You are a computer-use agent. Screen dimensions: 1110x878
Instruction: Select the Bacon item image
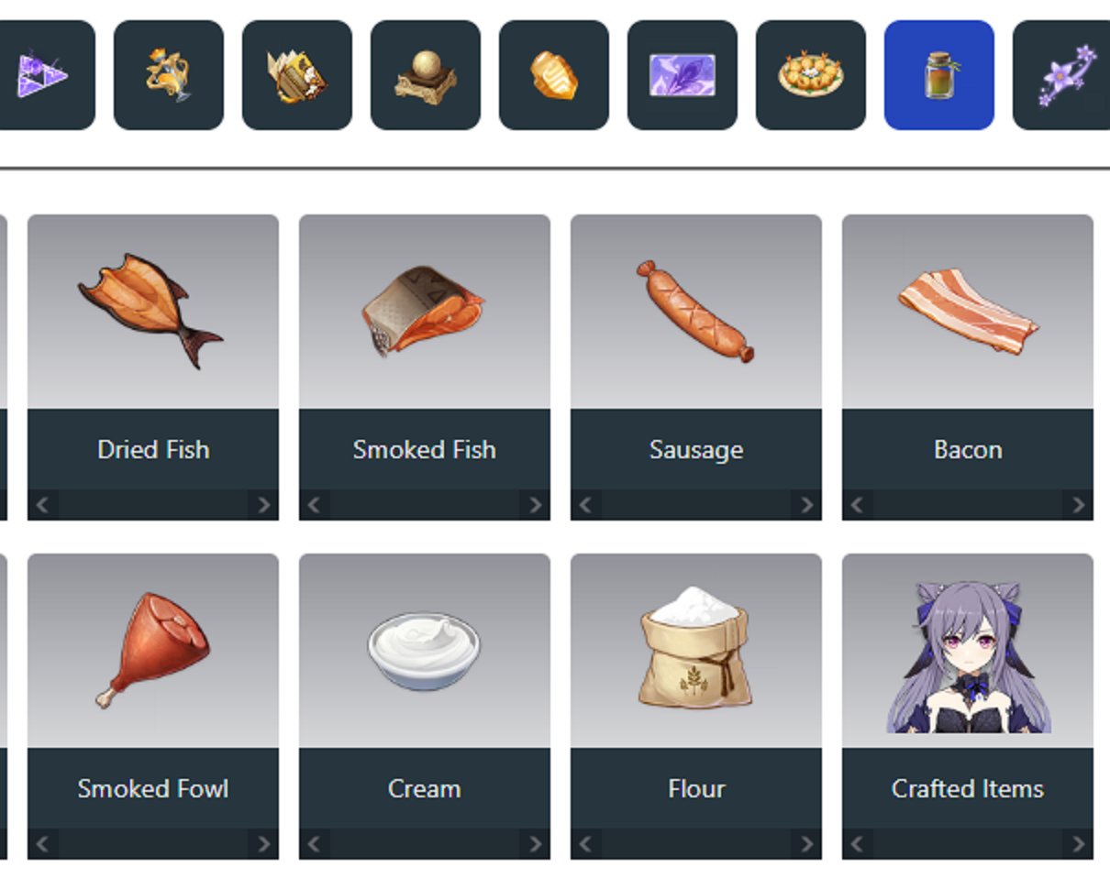click(968, 312)
